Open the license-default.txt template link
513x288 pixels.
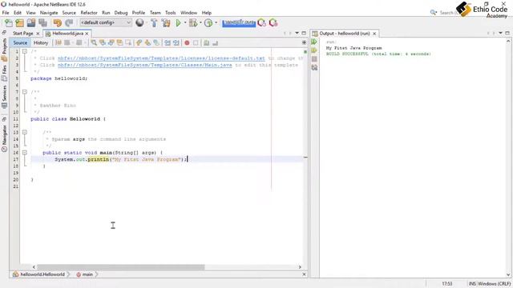click(161, 58)
